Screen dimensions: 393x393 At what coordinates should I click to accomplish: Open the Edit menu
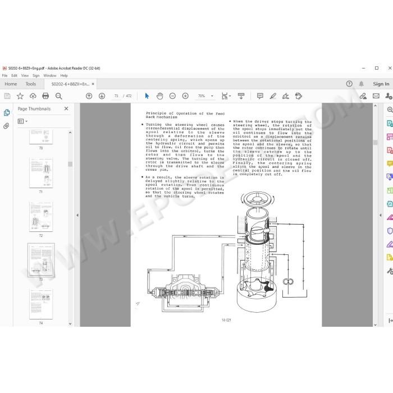14,75
